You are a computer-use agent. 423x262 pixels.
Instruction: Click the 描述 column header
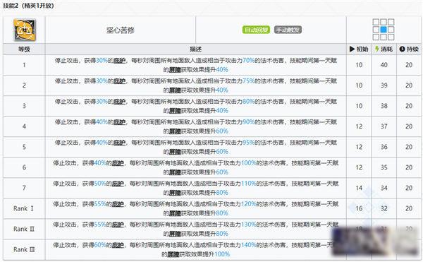195,49
